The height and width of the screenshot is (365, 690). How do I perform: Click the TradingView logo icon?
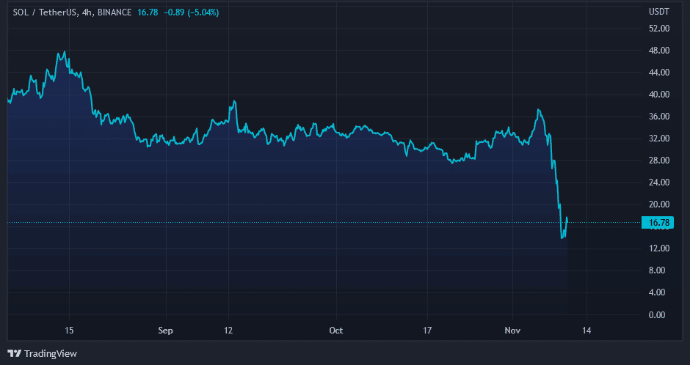point(15,353)
